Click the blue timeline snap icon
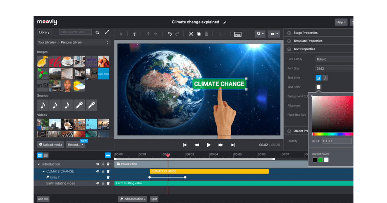 click(x=108, y=155)
